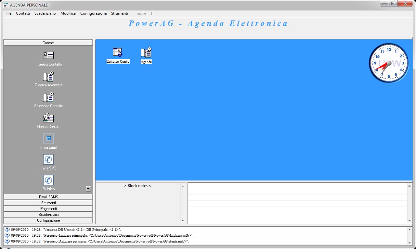Close the AGENDA PERSONALE window
Image resolution: width=416 pixels, height=249 pixels.
(405, 3)
